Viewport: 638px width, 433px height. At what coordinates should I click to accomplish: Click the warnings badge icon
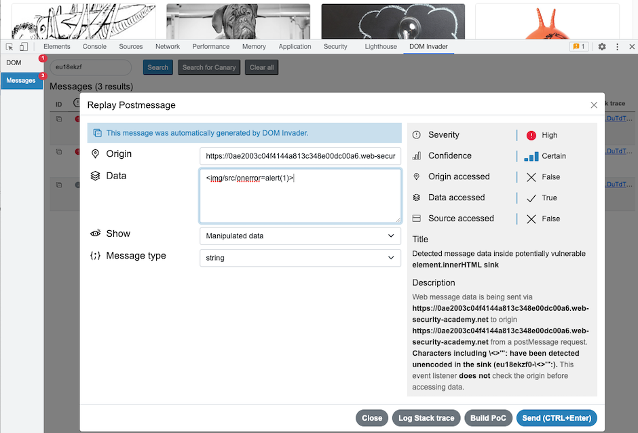(x=578, y=47)
